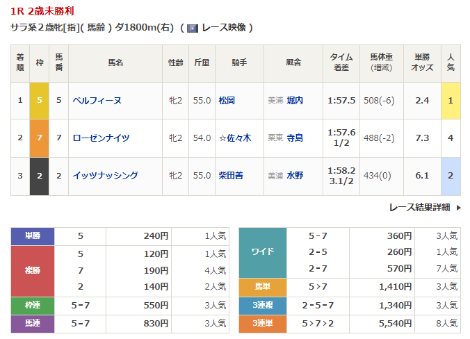Open horse ベルフィーヌ profile
The image size is (470, 339).
coord(97,100)
